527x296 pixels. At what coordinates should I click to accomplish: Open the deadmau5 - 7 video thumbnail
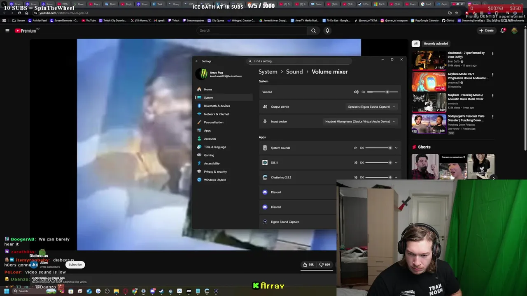(x=429, y=60)
